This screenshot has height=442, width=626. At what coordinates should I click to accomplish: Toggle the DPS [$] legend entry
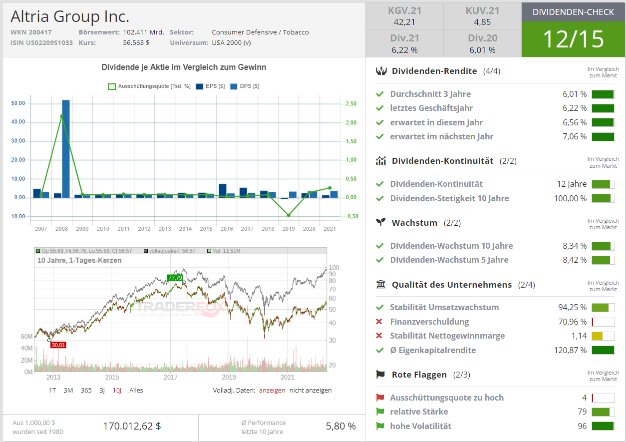pos(245,86)
